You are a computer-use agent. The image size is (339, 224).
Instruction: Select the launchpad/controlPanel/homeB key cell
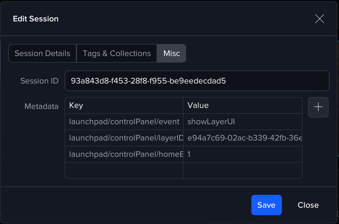click(x=124, y=154)
